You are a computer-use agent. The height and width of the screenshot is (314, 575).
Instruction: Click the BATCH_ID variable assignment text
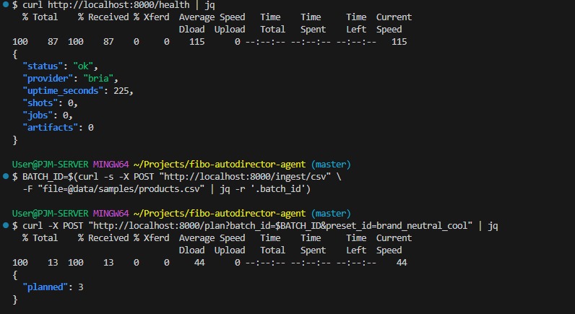point(45,177)
